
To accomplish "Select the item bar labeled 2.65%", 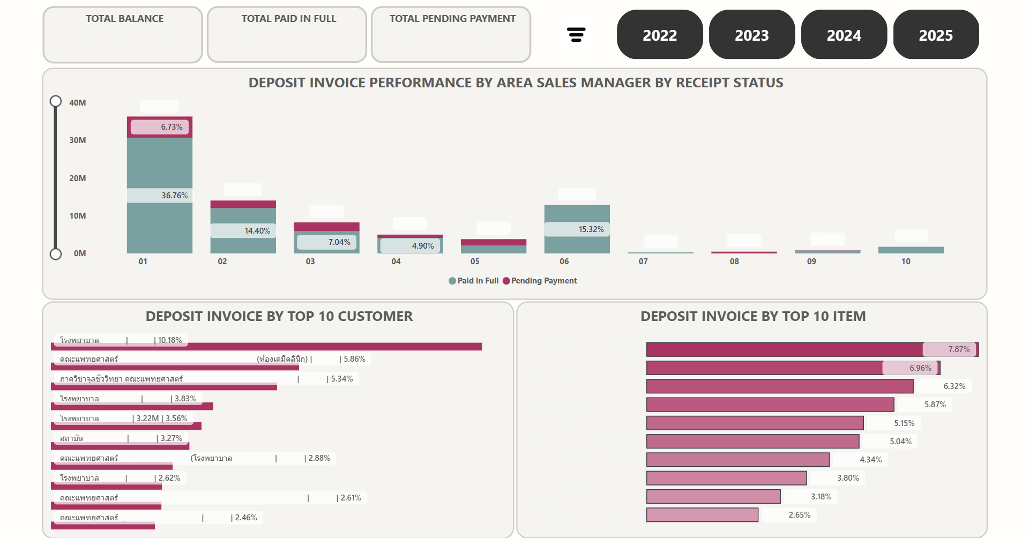I will point(703,515).
